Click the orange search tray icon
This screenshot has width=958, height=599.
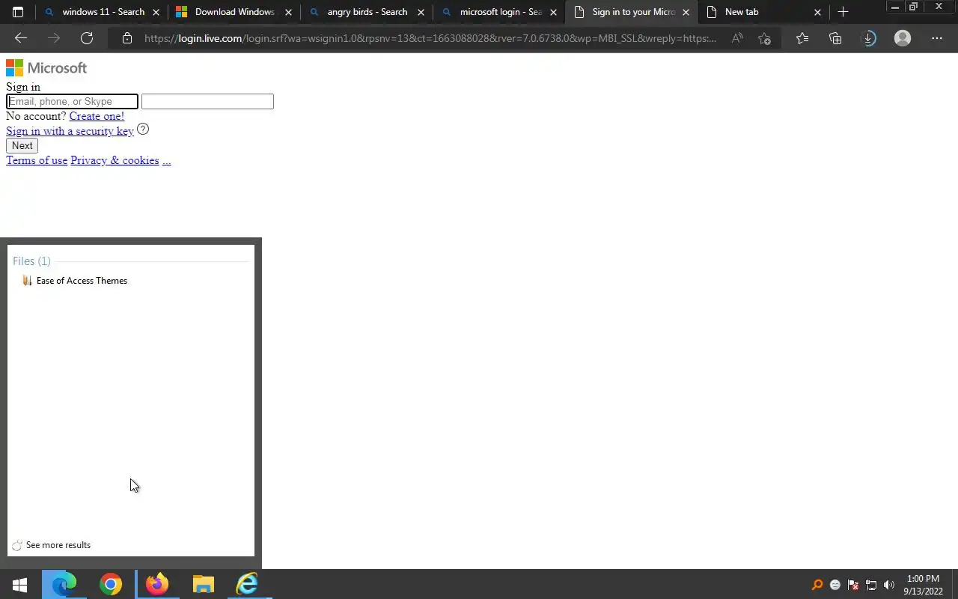coord(817,585)
